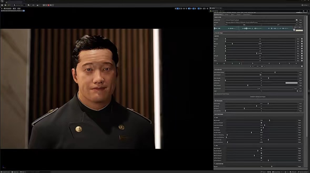Toggle the checkbox on last emotion row

click(x=302, y=61)
